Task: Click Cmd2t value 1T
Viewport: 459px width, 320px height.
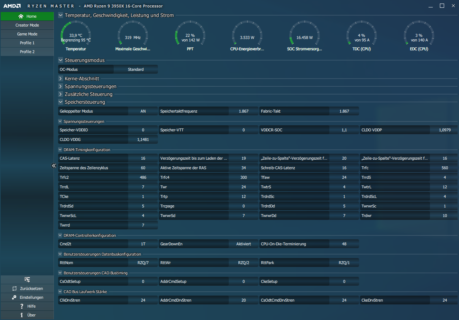Action: (x=143, y=244)
